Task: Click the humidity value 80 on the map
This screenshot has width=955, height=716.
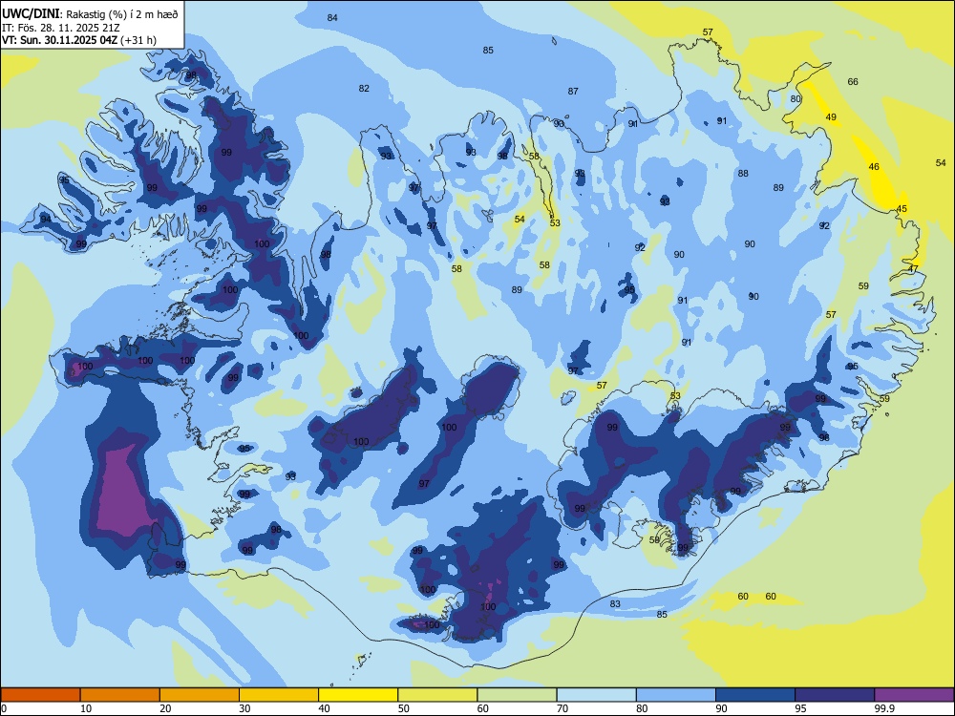Action: pos(796,98)
